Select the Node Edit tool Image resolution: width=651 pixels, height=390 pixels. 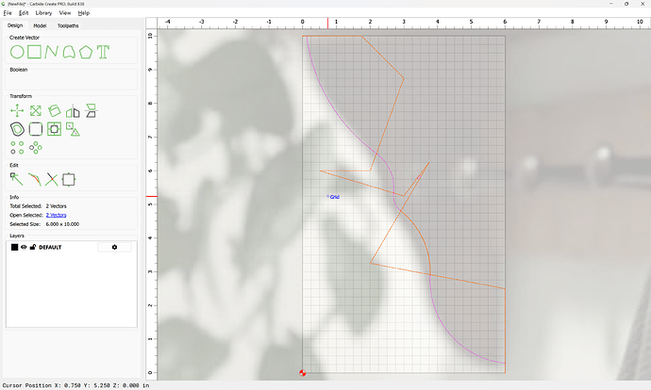click(17, 178)
